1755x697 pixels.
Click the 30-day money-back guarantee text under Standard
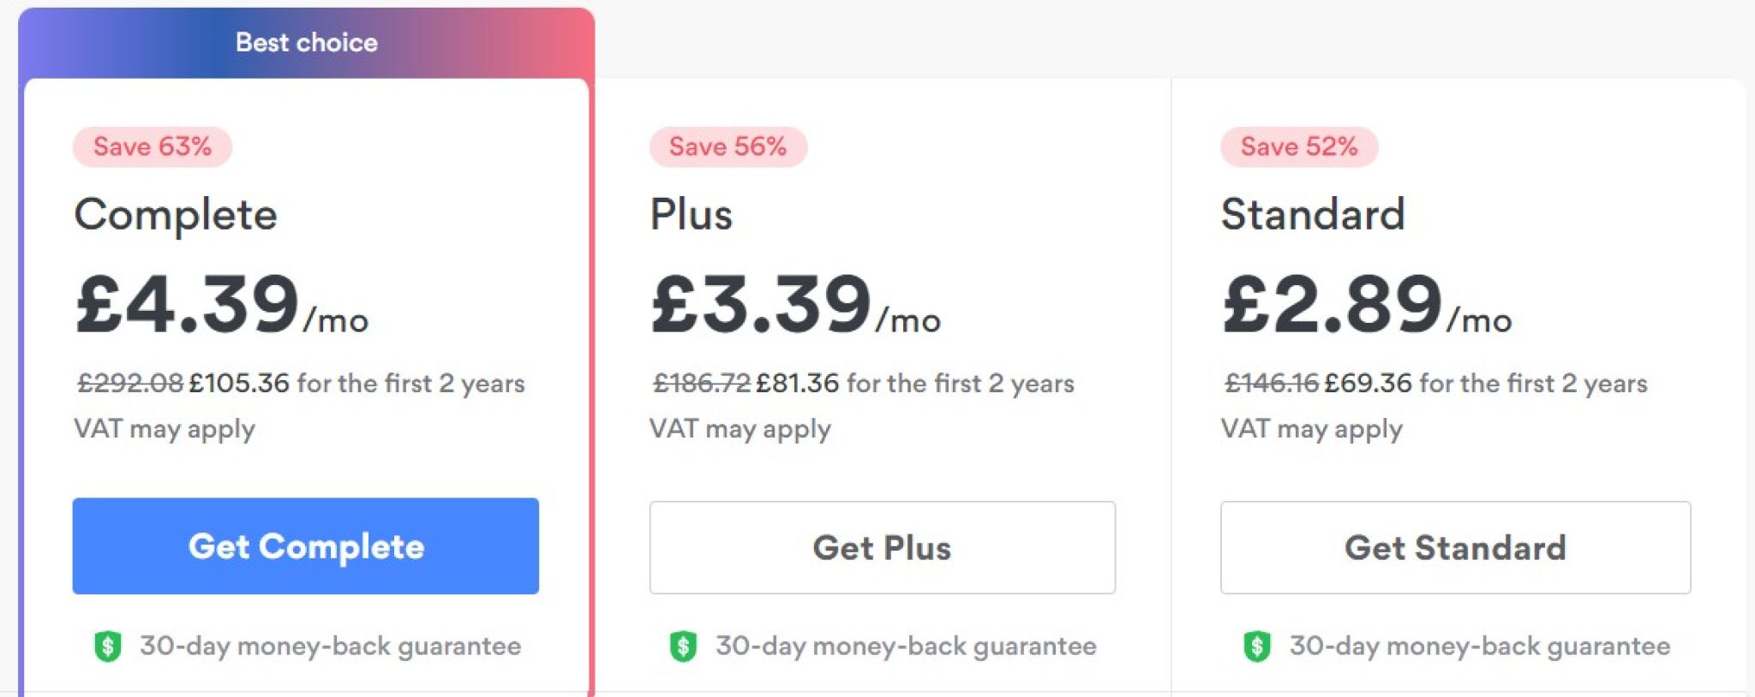pos(1480,646)
